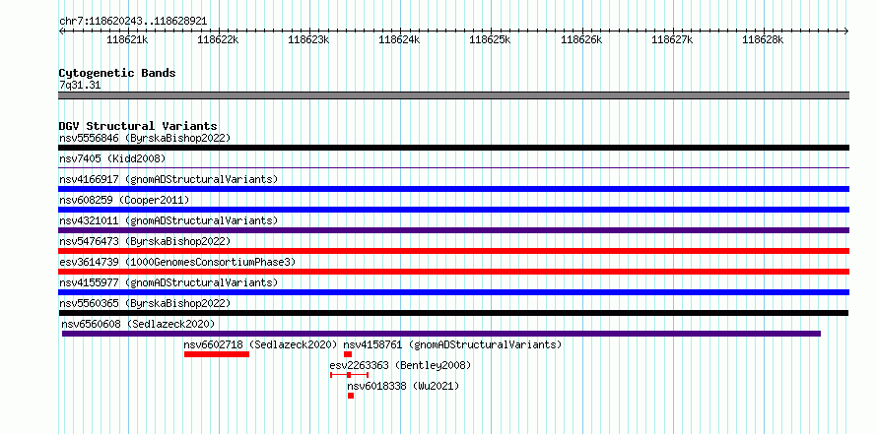Screen dimensions: 877x434
Task: Click the small red block of nsv4158761
Action: tap(348, 354)
